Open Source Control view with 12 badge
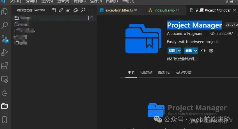Screen dimensions: 238x129 pyautogui.click(x=5, y=39)
